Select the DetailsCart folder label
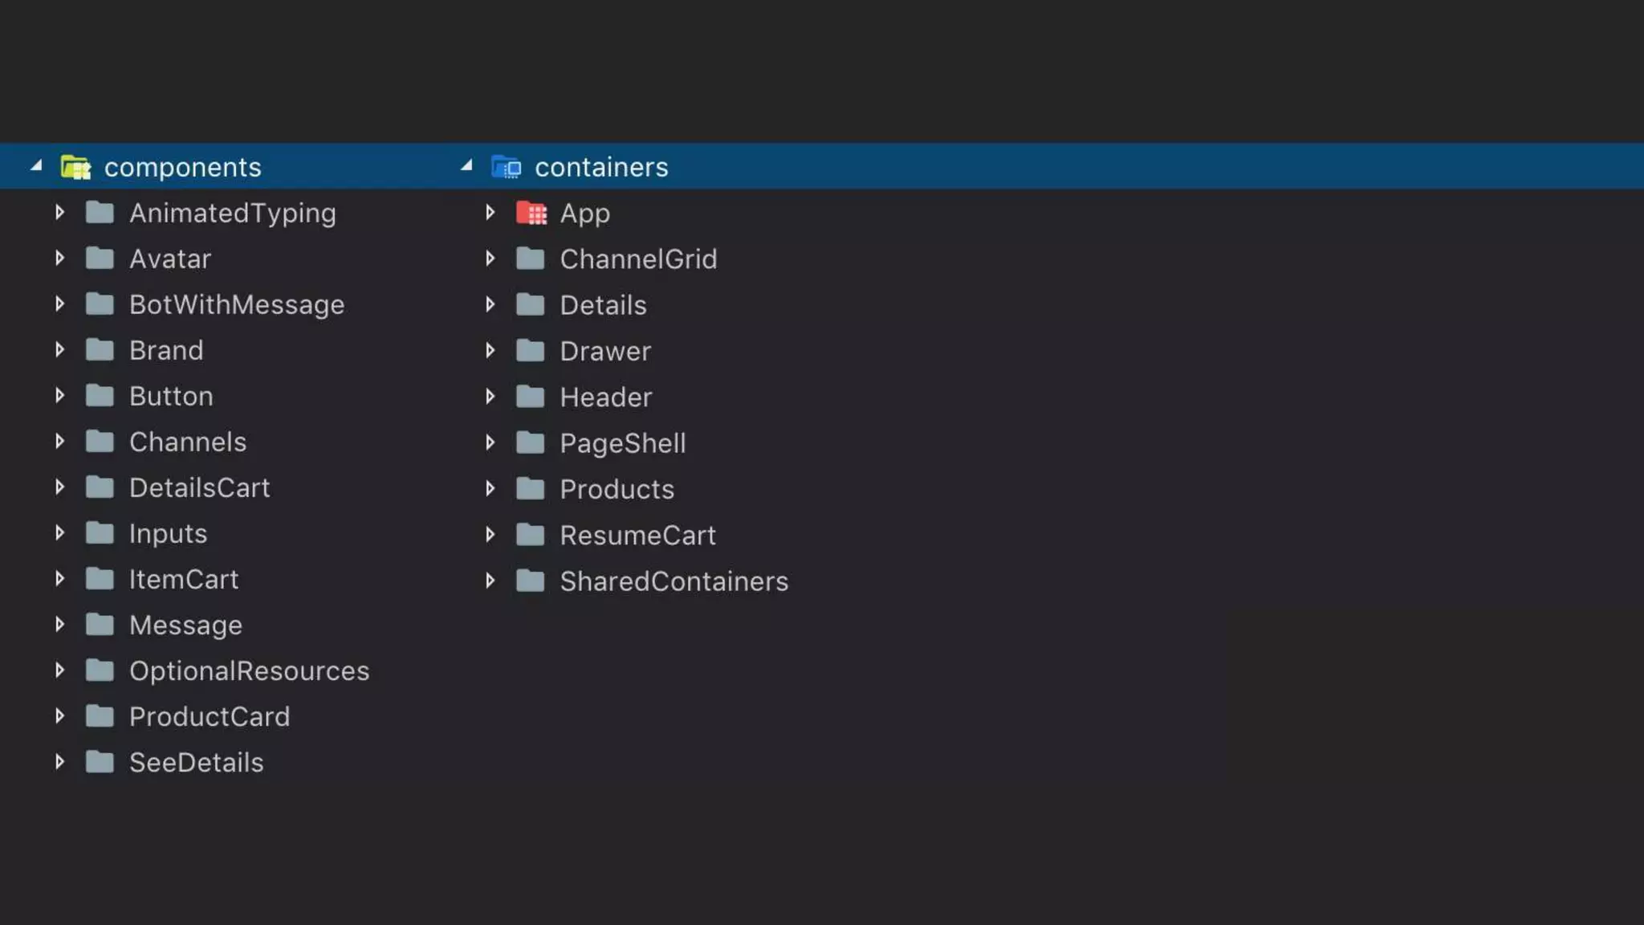The width and height of the screenshot is (1644, 925). point(199,488)
